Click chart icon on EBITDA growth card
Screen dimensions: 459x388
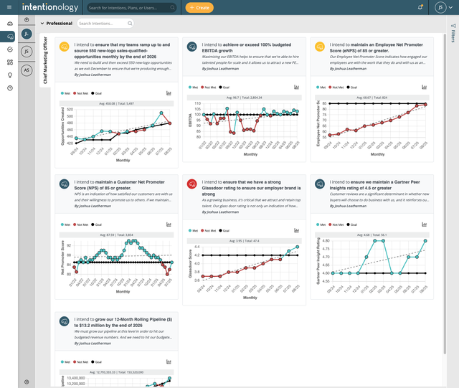tap(295, 87)
